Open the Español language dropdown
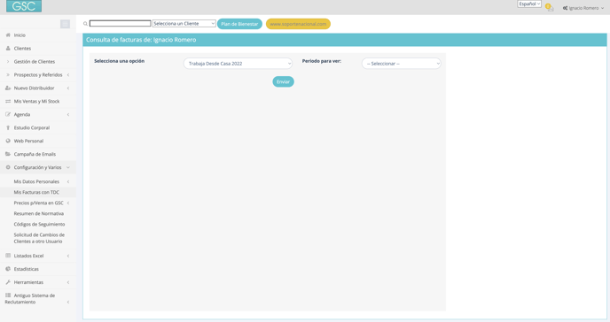The width and height of the screenshot is (610, 322). click(529, 4)
